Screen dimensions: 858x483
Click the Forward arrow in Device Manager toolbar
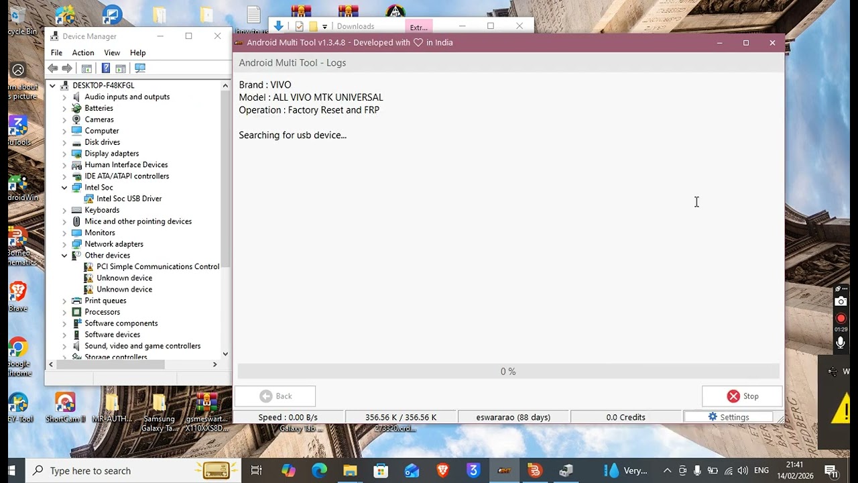point(67,68)
